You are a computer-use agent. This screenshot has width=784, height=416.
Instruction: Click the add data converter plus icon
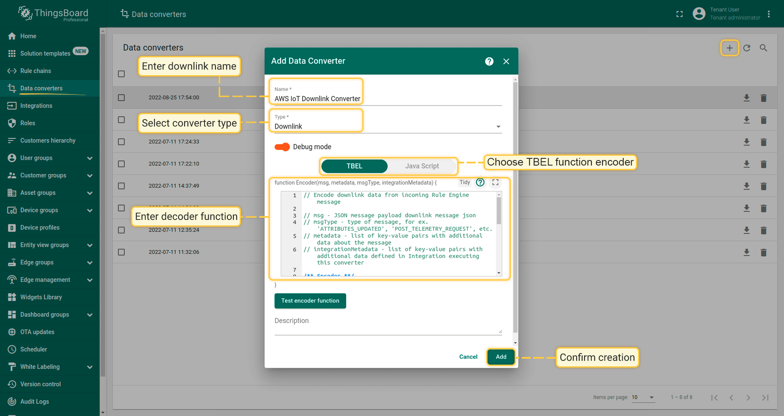pos(729,48)
